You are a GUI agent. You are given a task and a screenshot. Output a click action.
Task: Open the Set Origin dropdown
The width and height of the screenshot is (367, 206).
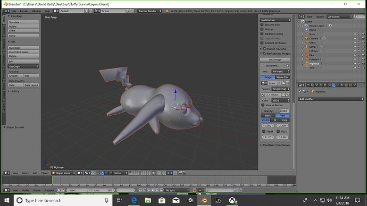[23, 66]
